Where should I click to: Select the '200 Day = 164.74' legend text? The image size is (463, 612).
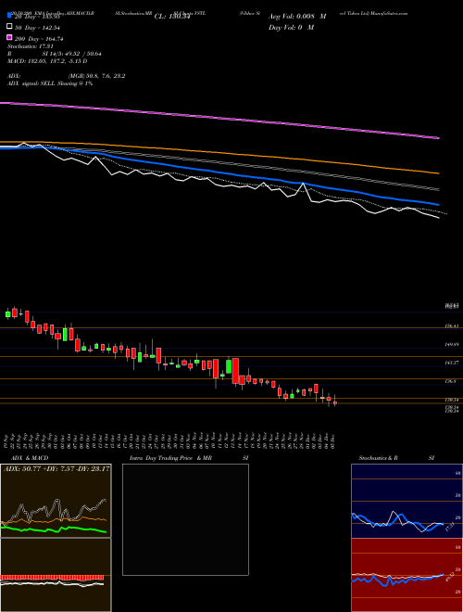point(39,39)
